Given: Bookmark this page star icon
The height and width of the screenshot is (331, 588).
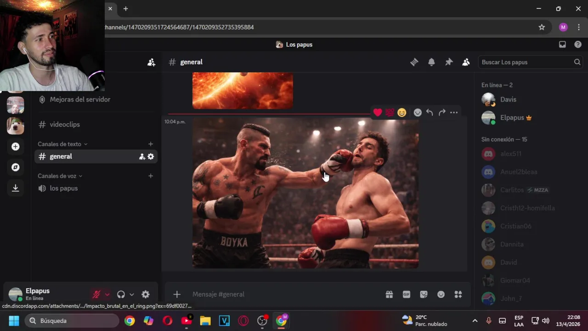Looking at the screenshot, I should (542, 27).
